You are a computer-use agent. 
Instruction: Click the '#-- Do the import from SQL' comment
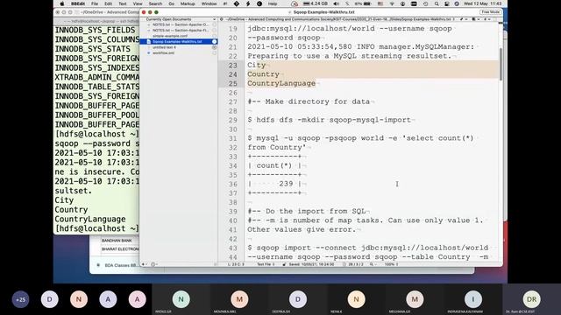[x=307, y=212]
